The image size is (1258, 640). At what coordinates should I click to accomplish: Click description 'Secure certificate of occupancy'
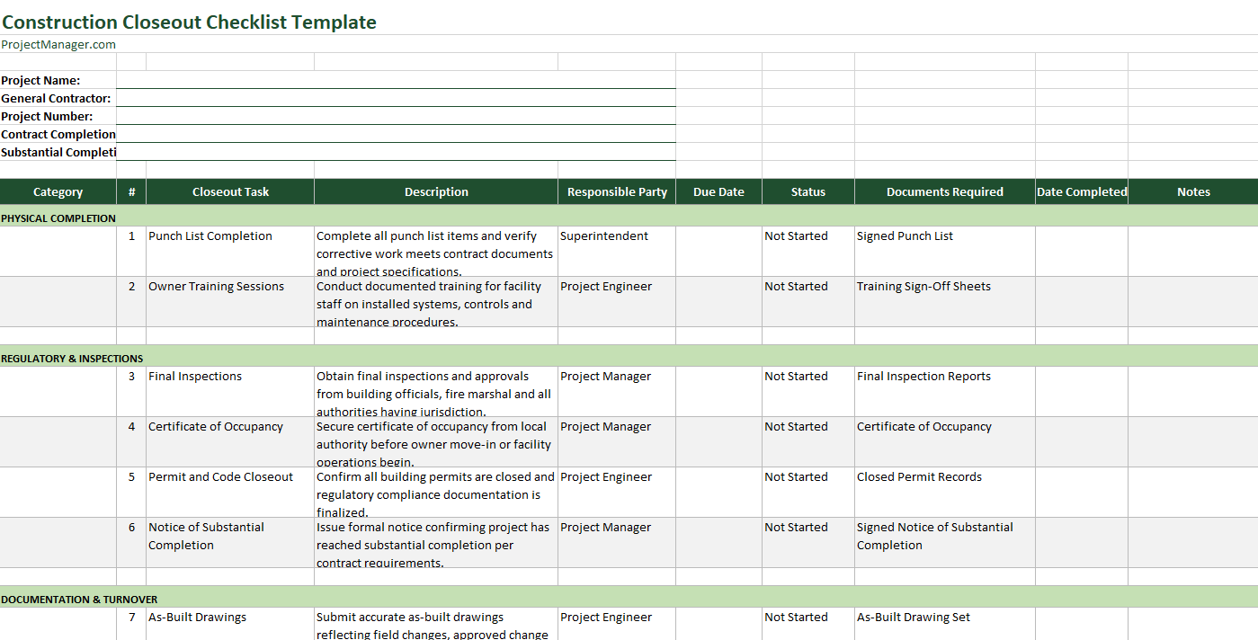coord(436,441)
